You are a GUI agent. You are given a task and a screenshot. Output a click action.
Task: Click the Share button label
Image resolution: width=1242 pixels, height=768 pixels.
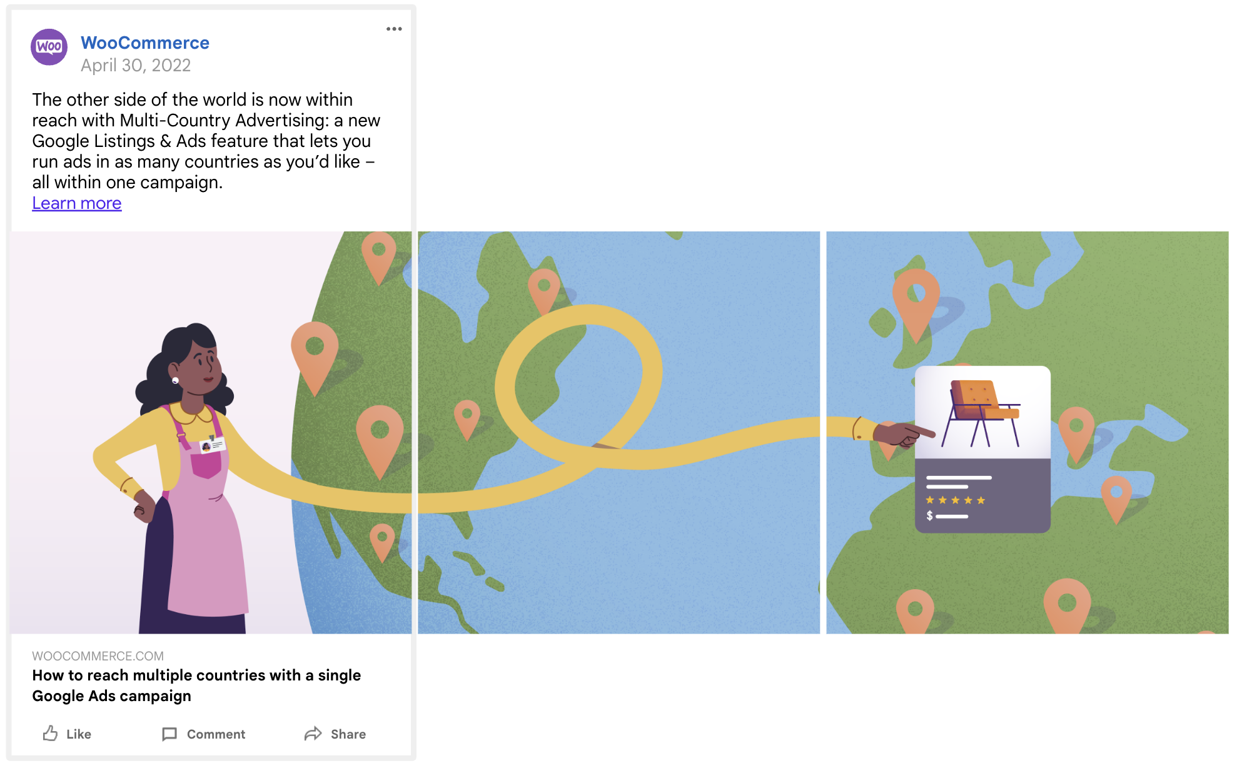(x=348, y=734)
